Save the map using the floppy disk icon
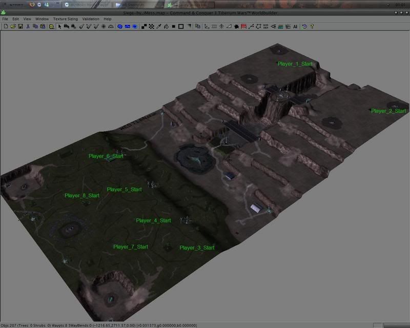410x328 pixels. (x=20, y=27)
